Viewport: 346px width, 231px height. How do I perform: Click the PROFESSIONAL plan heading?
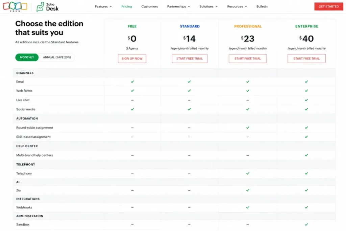248,26
